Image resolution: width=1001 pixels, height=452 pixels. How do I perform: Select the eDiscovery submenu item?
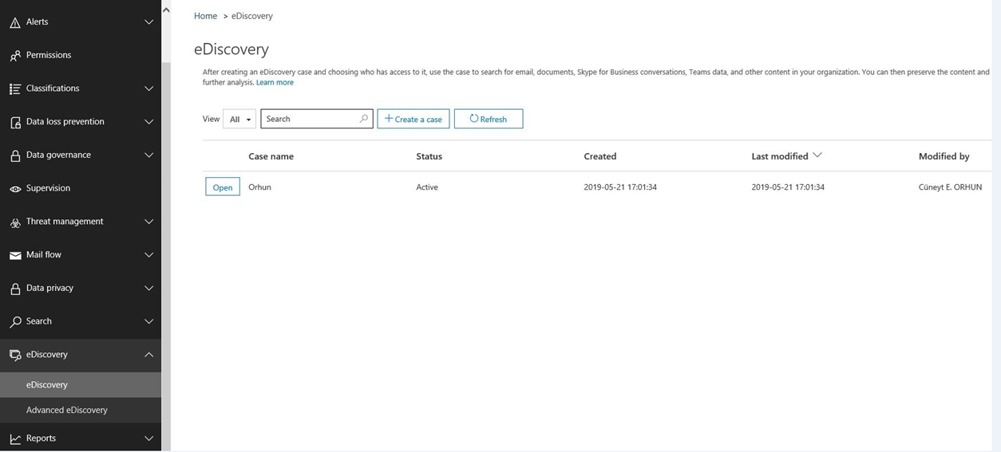(81, 384)
